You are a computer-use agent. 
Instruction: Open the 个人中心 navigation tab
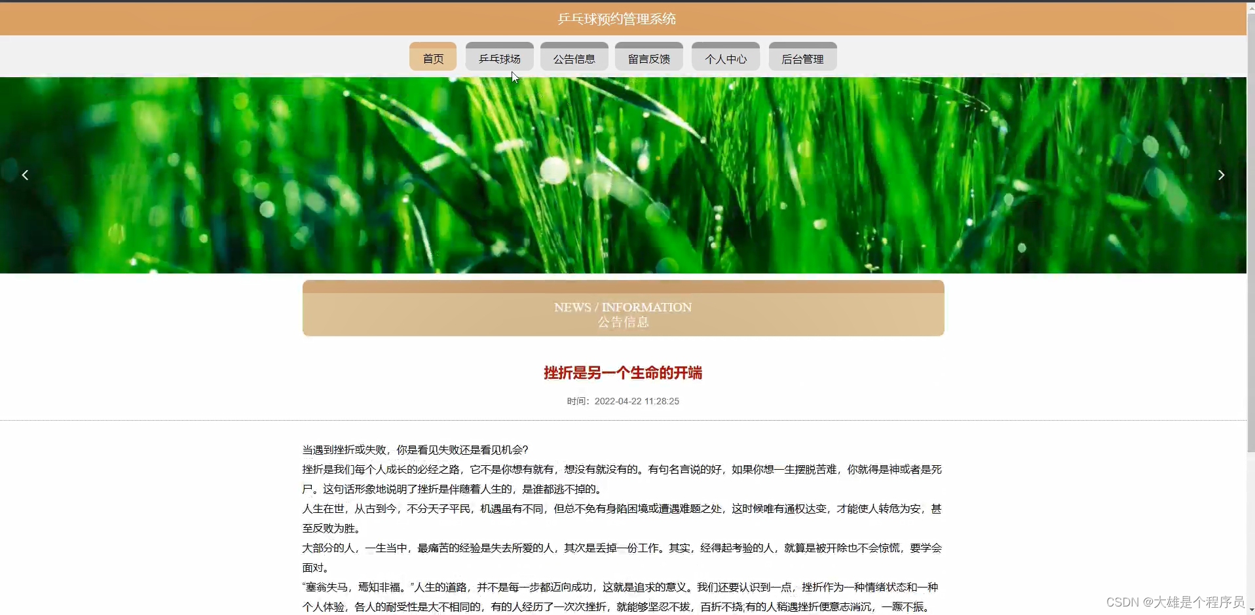click(726, 58)
